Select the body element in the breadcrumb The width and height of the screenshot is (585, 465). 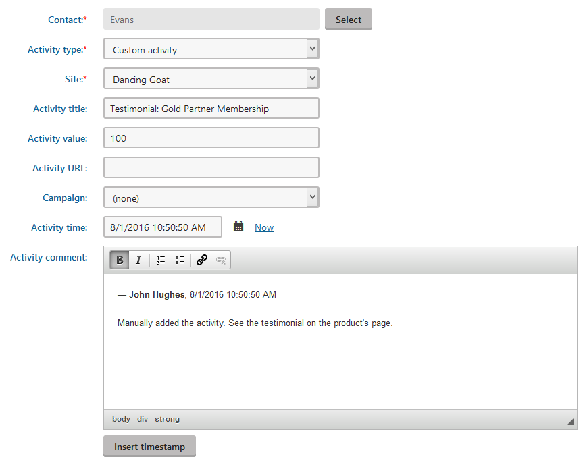pyautogui.click(x=121, y=419)
